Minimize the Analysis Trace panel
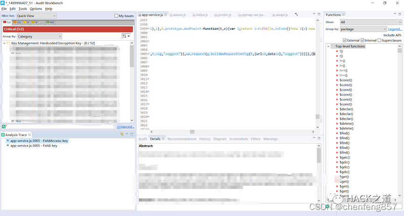Image resolution: width=404 pixels, height=216 pixels. (127, 134)
